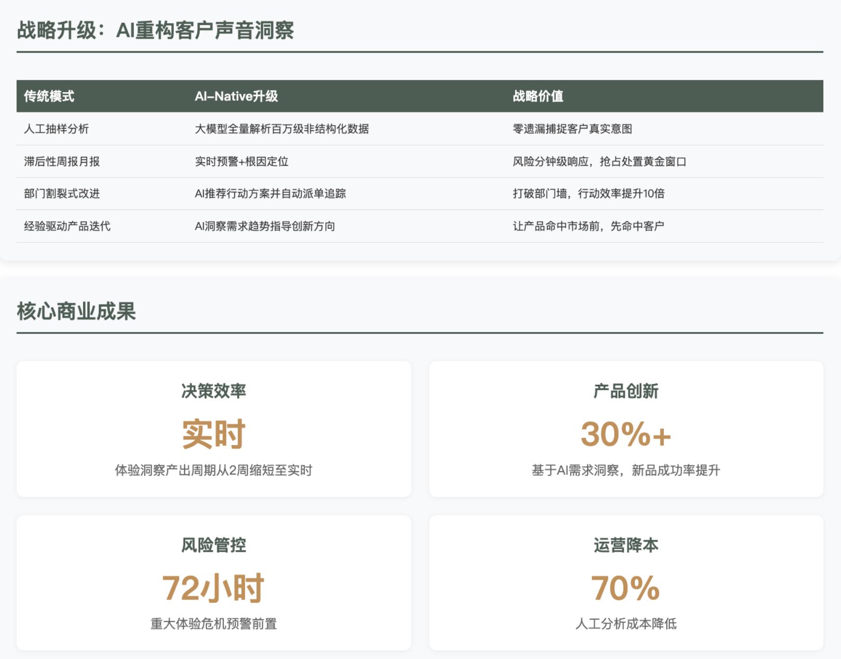This screenshot has width=841, height=659.
Task: Click the 产品创新 card title
Action: (x=626, y=391)
